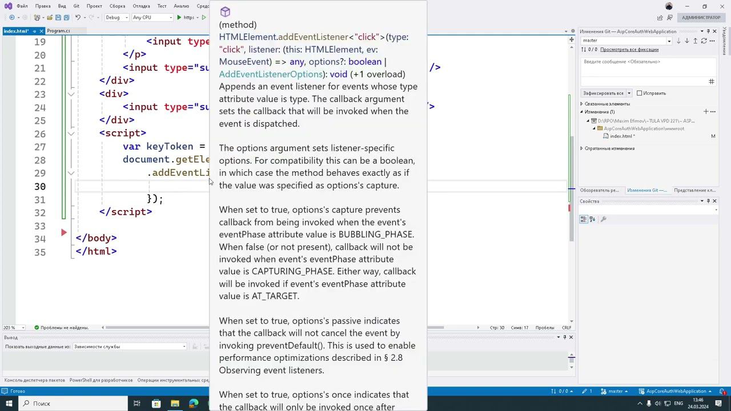The height and width of the screenshot is (411, 731).
Task: Click the hashtag icon in commit message box
Action: click(712, 82)
